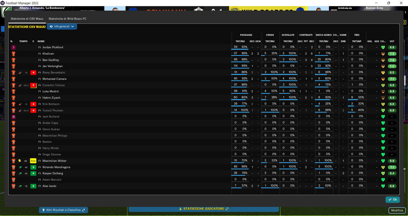408x216 pixels.
Task: Click Vertonghen's 7.3 rating badge
Action: pyautogui.click(x=392, y=66)
